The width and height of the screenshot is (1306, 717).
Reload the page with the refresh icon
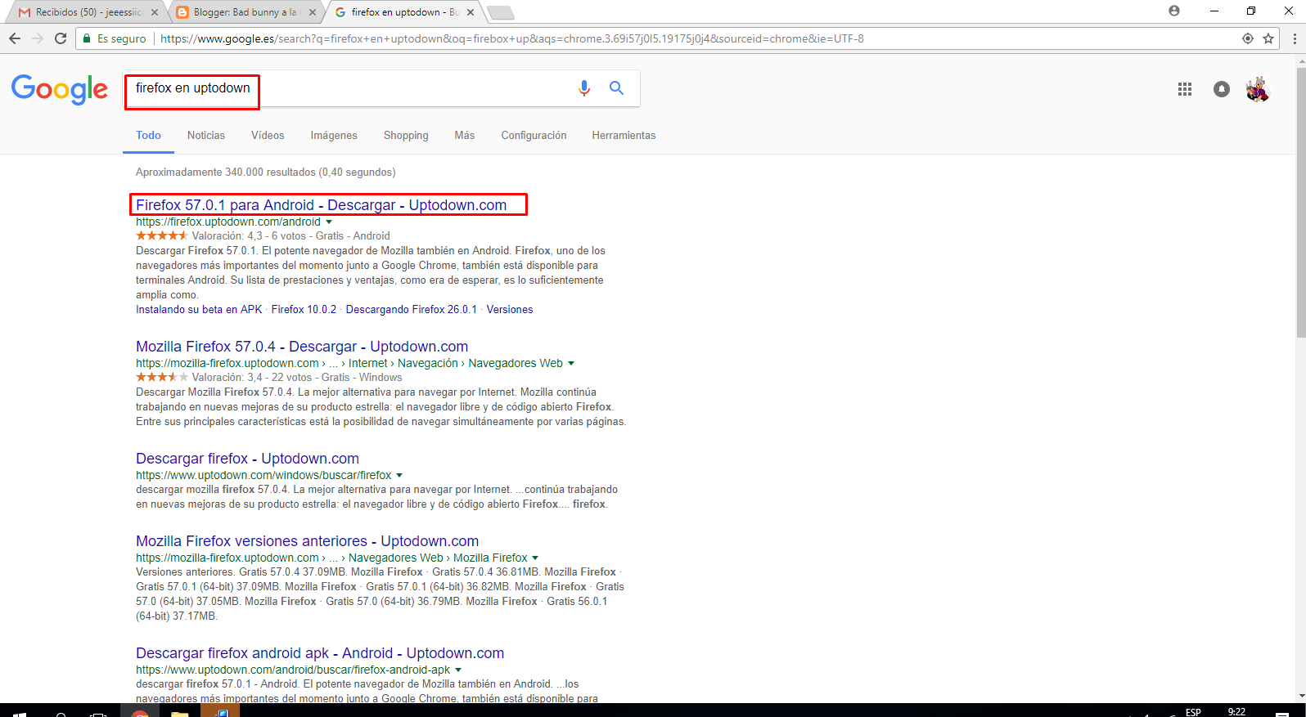[x=61, y=38]
